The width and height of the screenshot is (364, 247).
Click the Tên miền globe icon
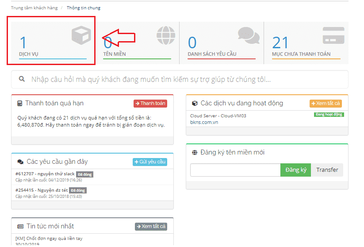(x=165, y=35)
